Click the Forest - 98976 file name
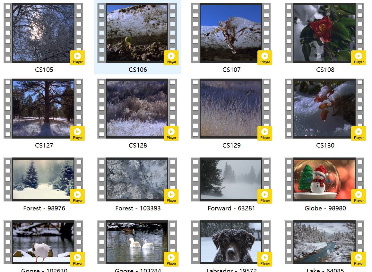This screenshot has height=272, width=372. (44, 208)
